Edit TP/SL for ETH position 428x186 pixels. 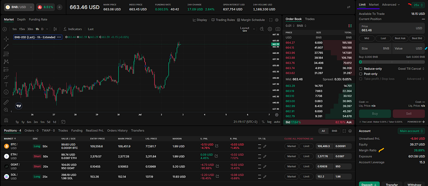(265, 157)
